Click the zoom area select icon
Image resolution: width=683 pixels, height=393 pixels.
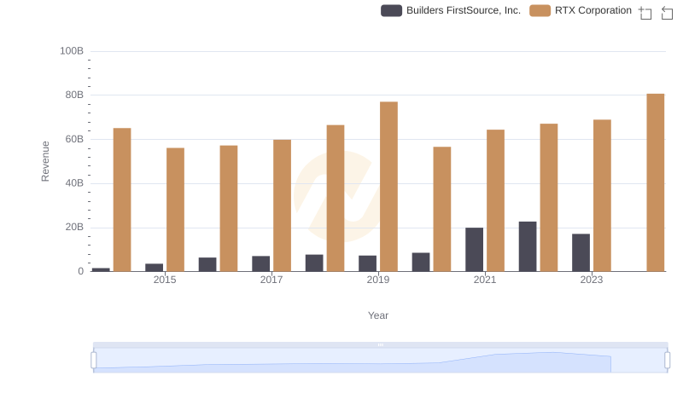pyautogui.click(x=645, y=13)
